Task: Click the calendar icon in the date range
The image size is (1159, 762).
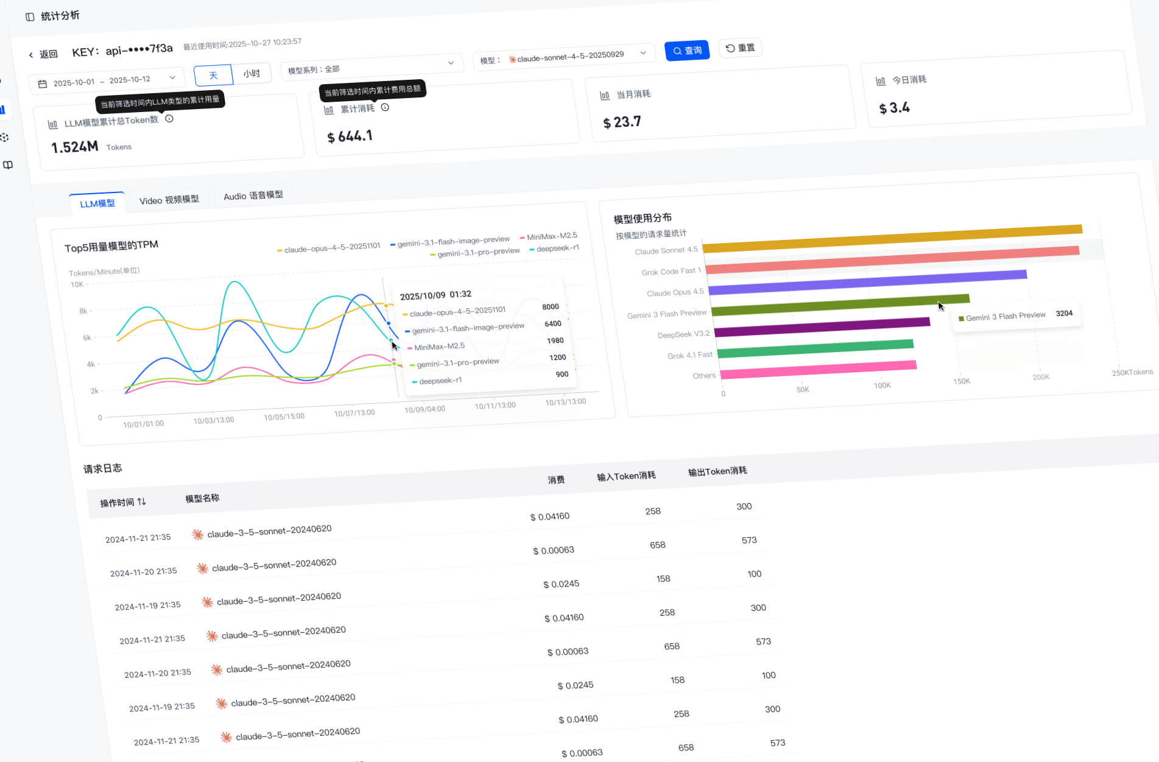Action: [43, 84]
